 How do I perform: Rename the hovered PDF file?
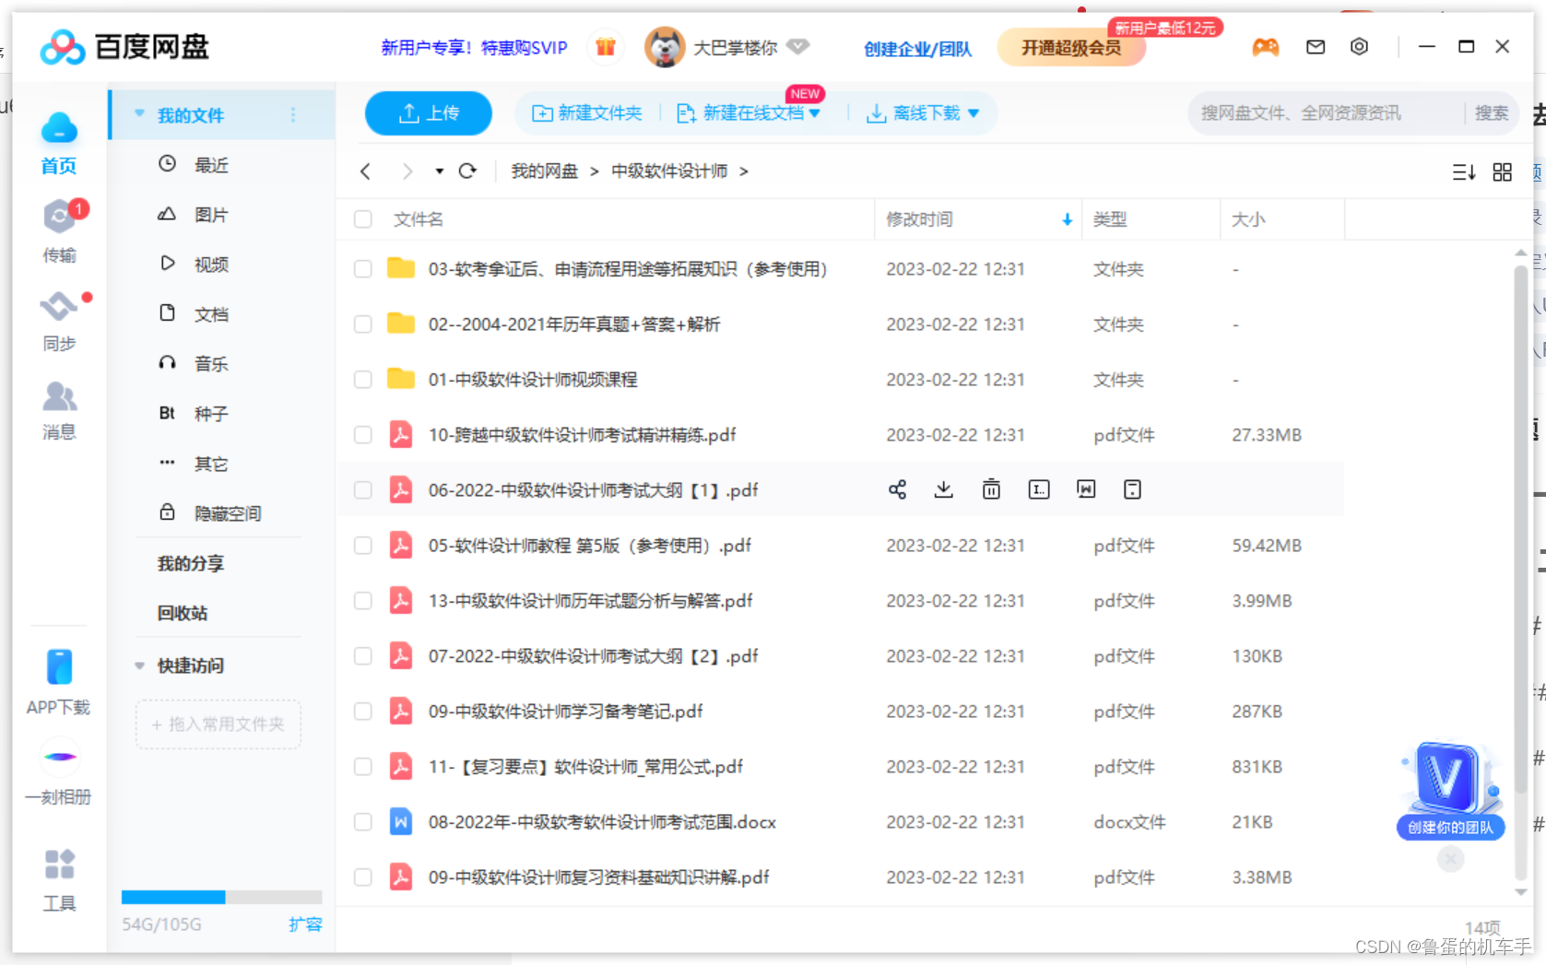(x=1038, y=489)
